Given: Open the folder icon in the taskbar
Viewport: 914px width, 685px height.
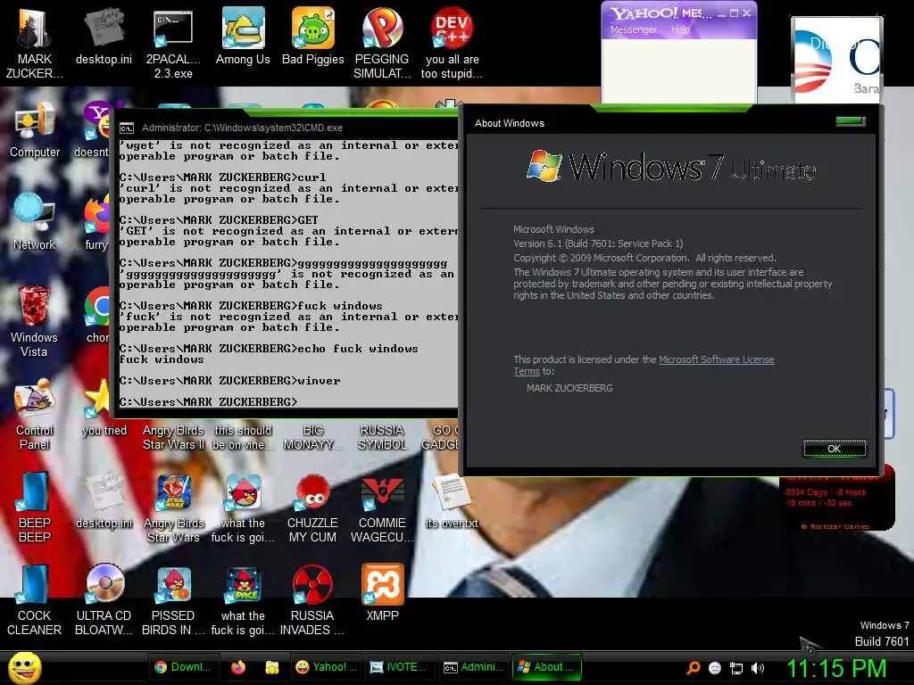Looking at the screenshot, I should click(271, 667).
